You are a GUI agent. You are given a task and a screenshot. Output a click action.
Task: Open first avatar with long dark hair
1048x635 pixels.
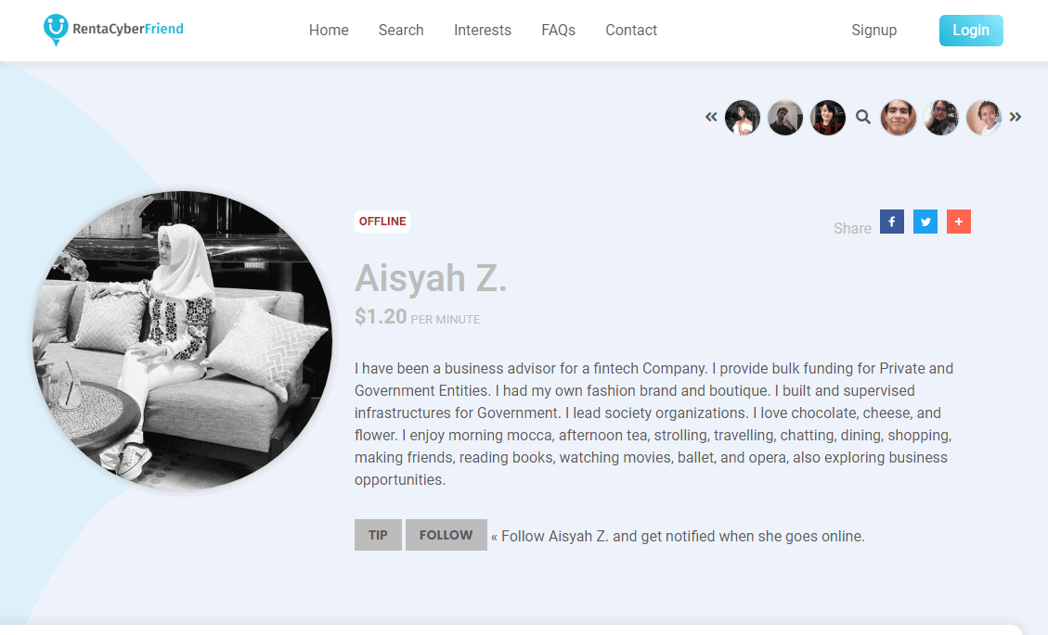pos(743,118)
